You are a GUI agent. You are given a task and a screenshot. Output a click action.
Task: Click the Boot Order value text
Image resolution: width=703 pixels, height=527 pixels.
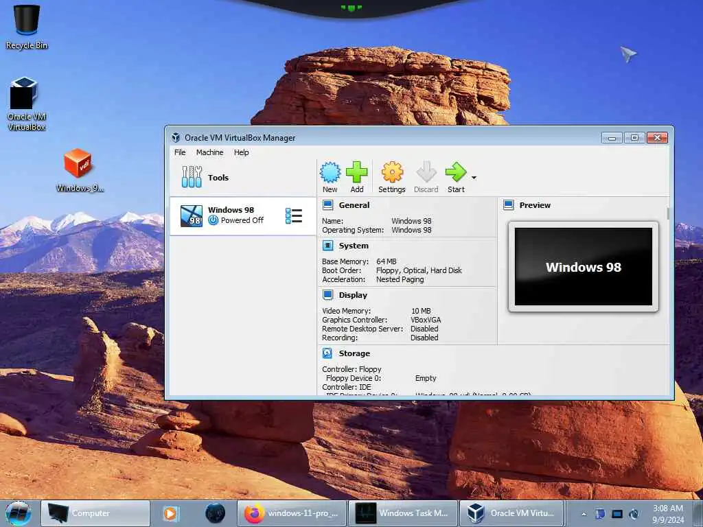click(x=419, y=270)
